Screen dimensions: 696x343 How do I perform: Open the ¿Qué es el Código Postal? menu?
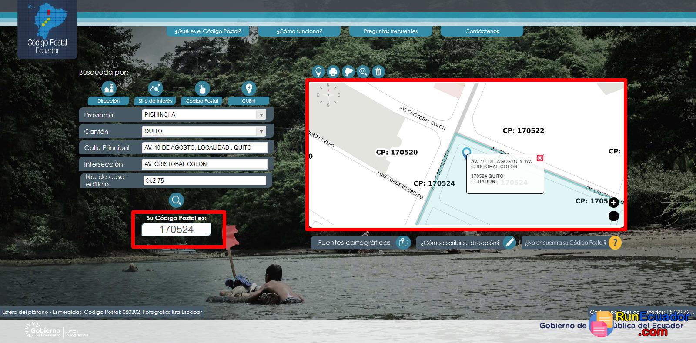[x=208, y=31]
